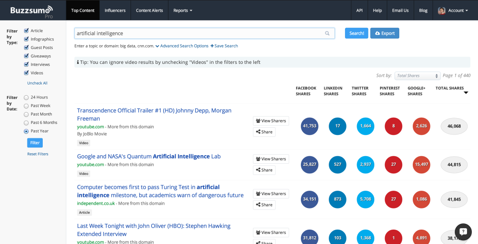This screenshot has width=478, height=244.
Task: Click the Google+ shares bubble showing 15,497
Action: coord(421,164)
